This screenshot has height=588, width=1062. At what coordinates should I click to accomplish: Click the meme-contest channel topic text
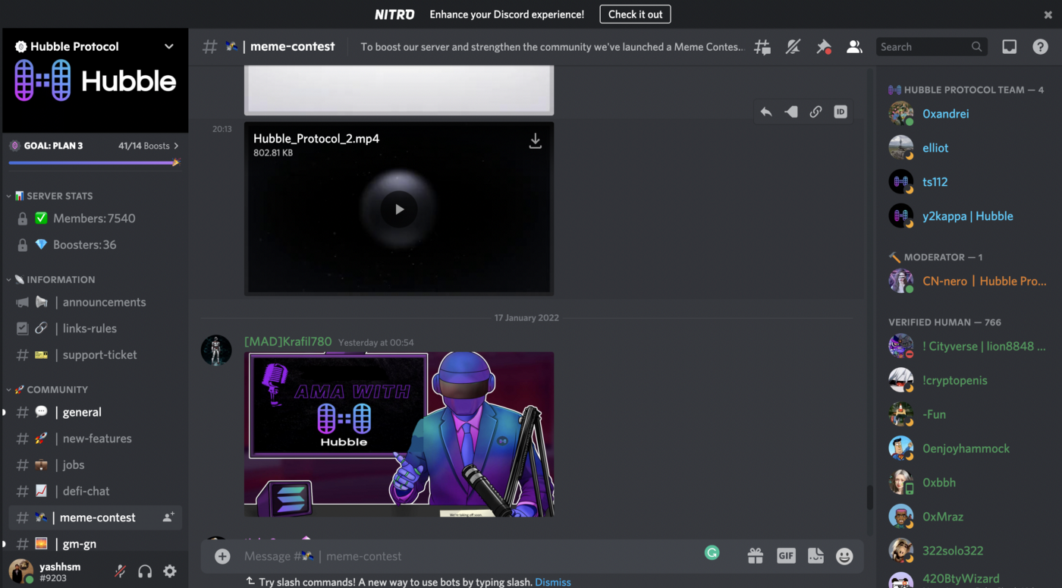pyautogui.click(x=552, y=47)
